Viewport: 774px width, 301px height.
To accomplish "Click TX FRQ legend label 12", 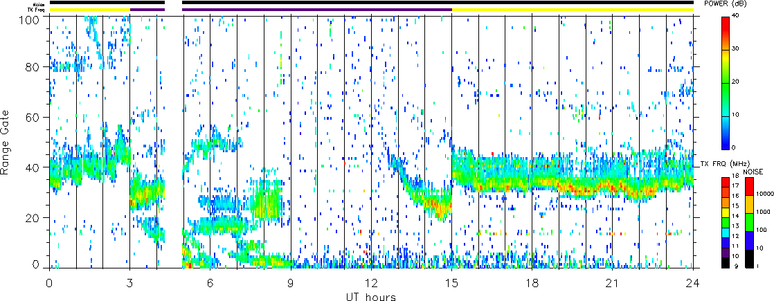I will pyautogui.click(x=735, y=237).
